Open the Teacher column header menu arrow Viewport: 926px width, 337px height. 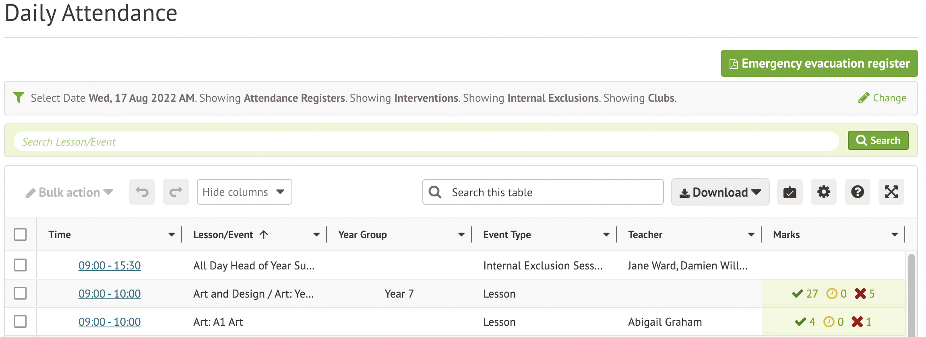click(x=751, y=234)
